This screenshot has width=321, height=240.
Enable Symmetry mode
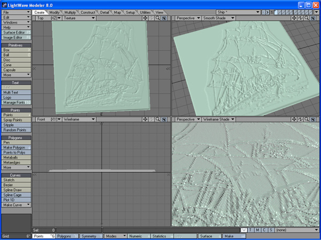click(x=90, y=236)
